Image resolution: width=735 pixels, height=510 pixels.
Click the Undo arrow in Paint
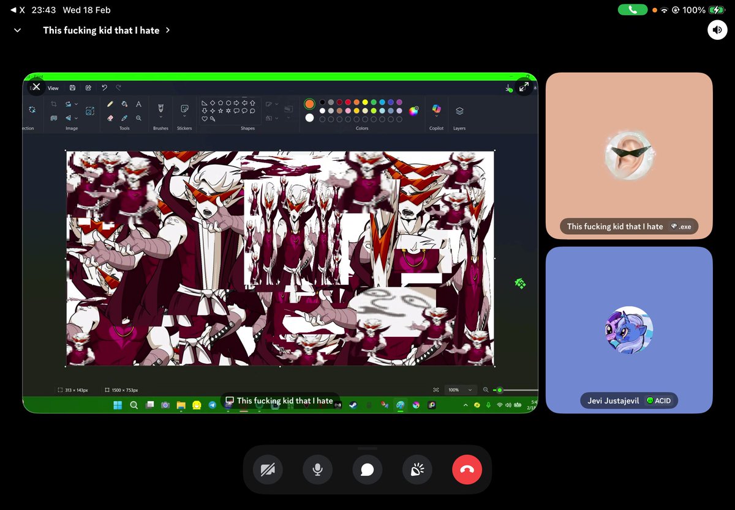(x=105, y=88)
